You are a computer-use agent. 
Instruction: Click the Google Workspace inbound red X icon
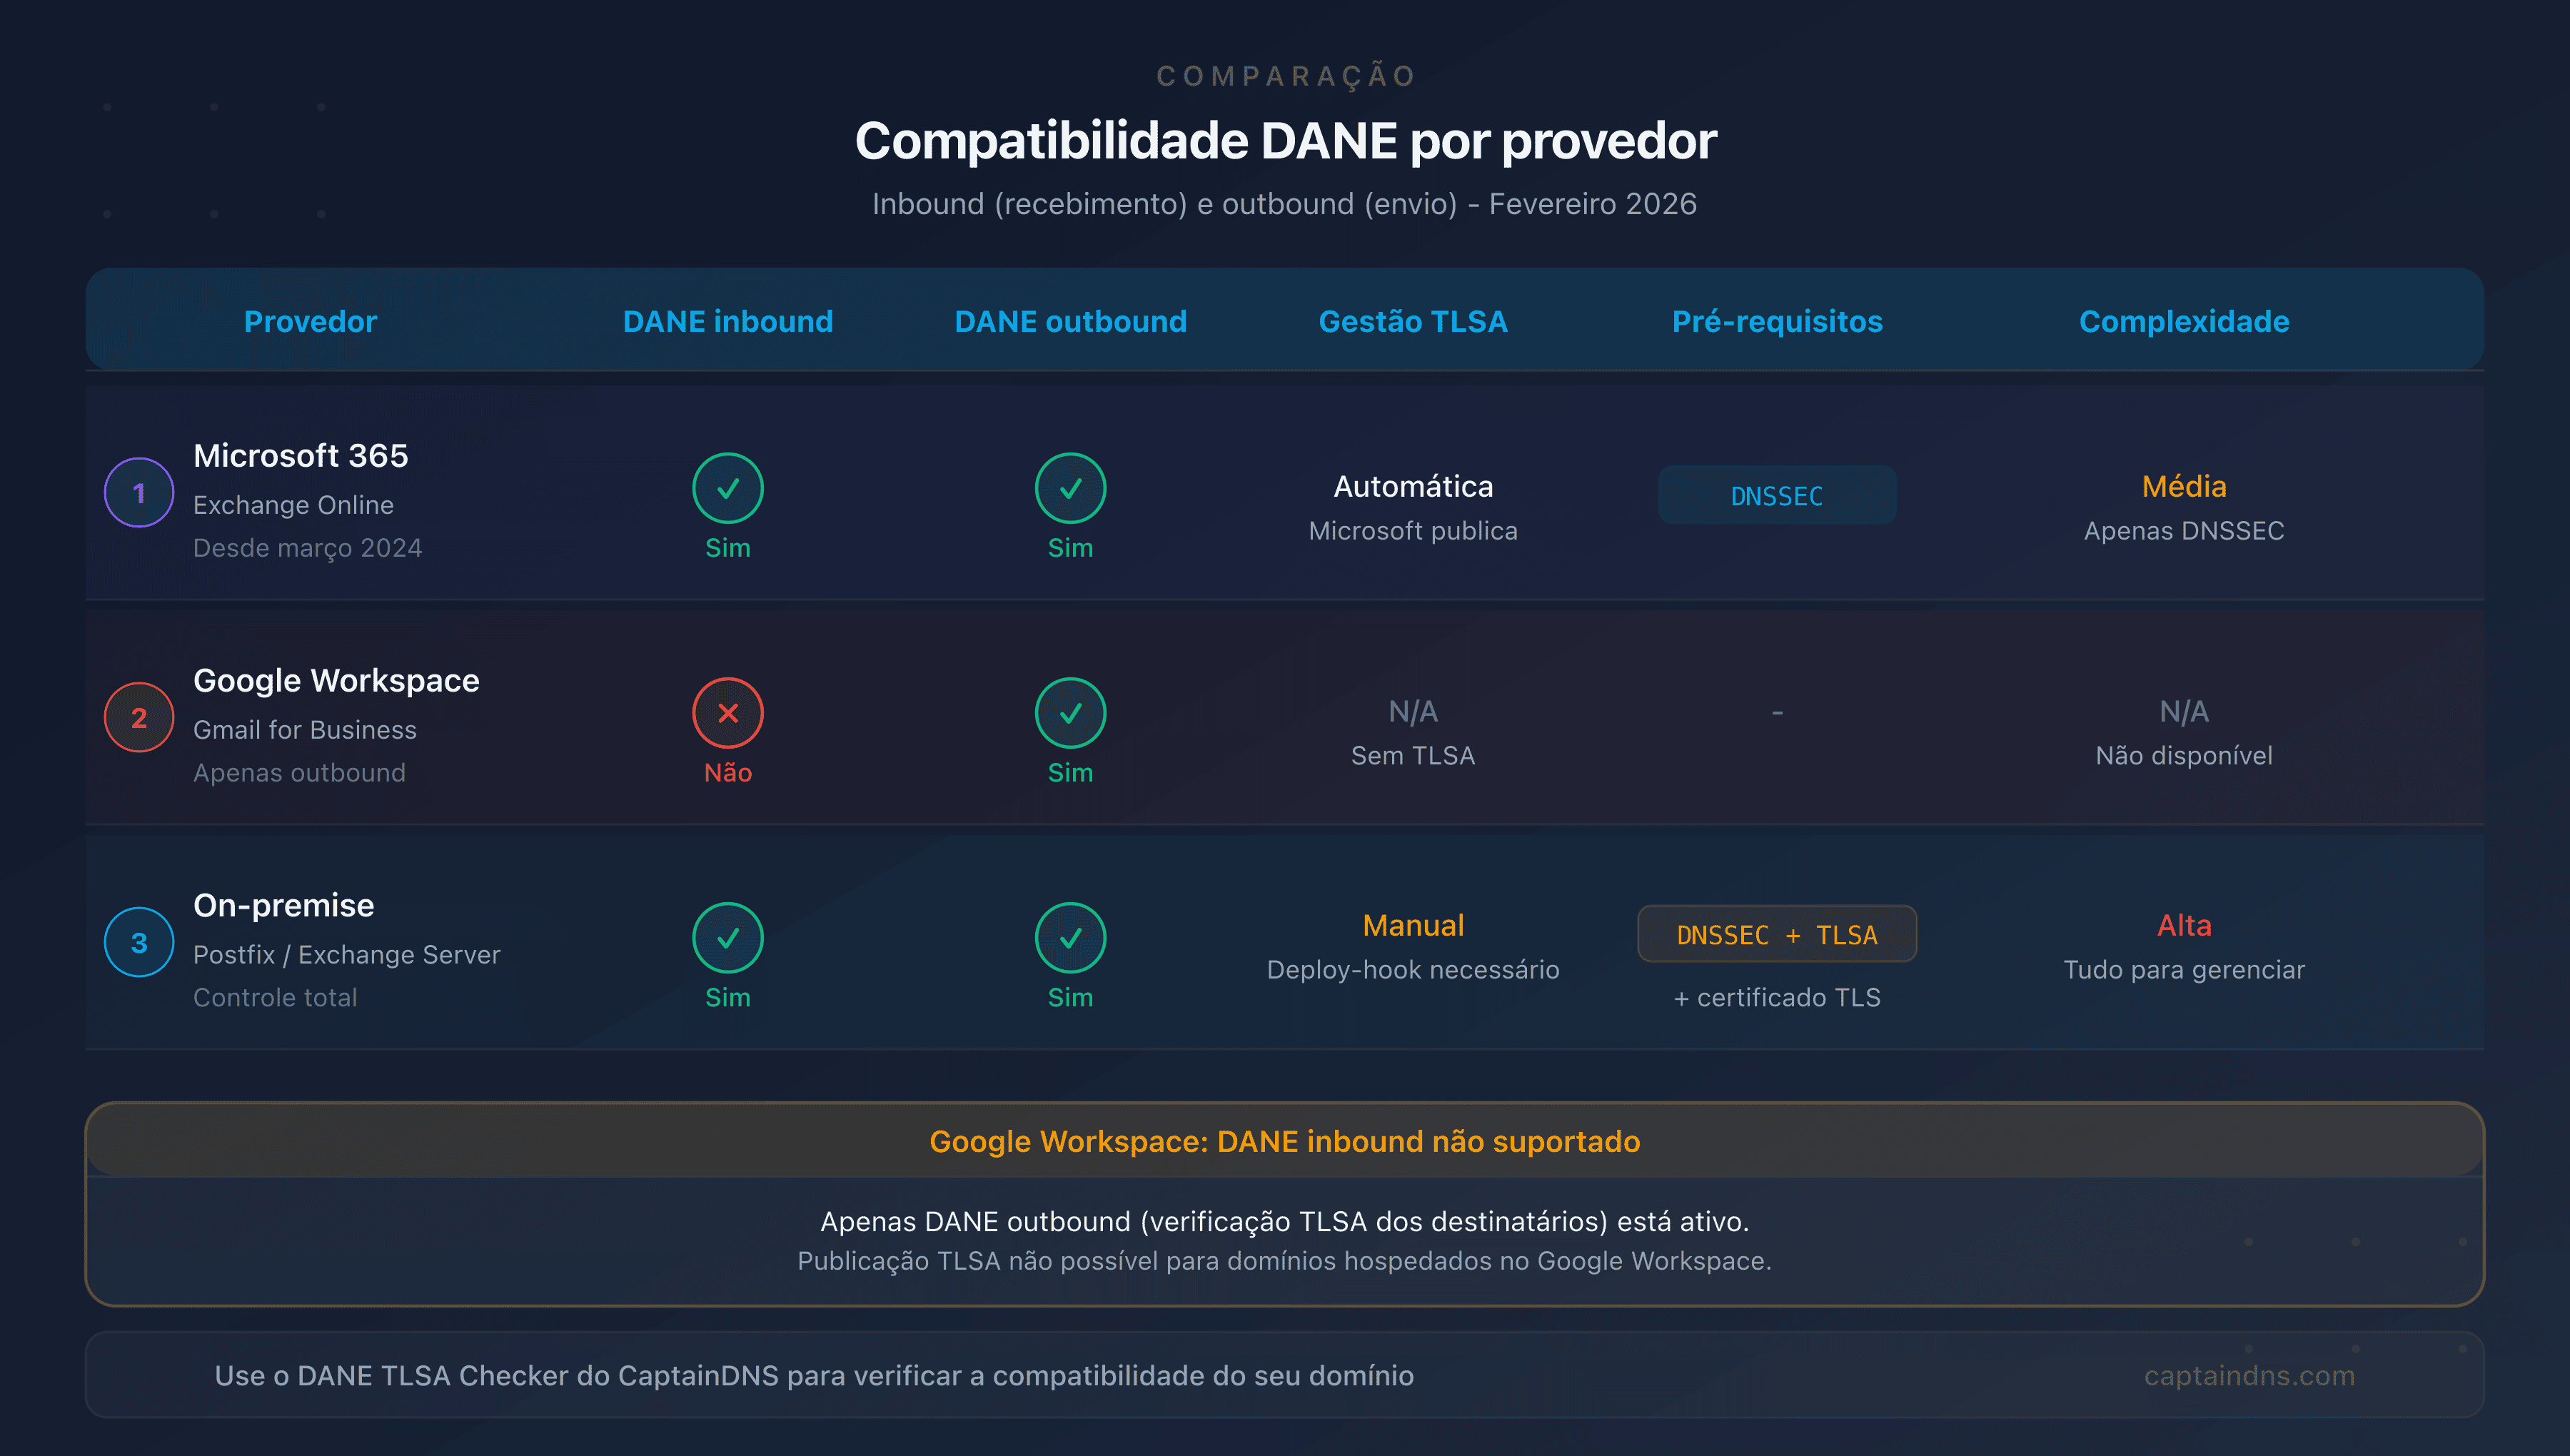point(728,713)
